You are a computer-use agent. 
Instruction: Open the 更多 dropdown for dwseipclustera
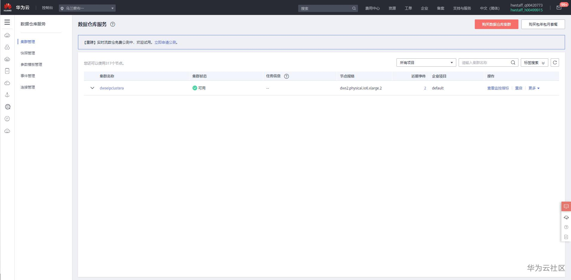(x=534, y=88)
